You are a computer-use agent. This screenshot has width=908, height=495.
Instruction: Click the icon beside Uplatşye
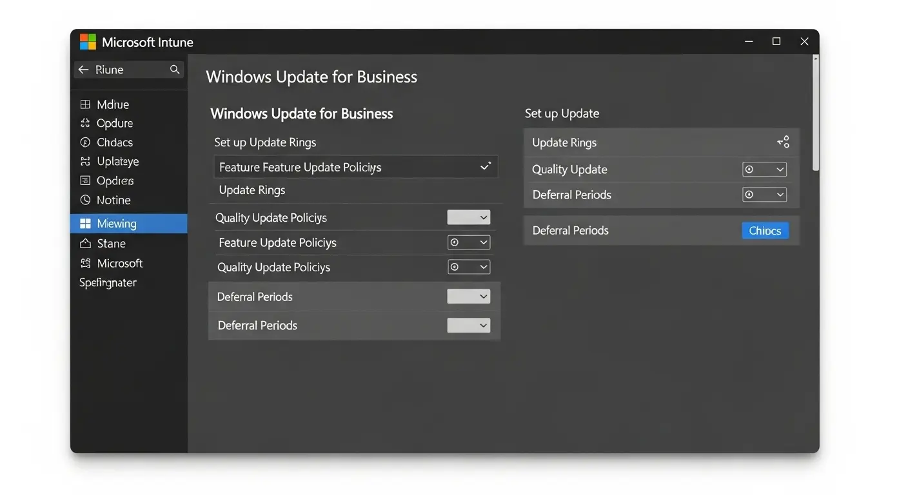click(85, 161)
